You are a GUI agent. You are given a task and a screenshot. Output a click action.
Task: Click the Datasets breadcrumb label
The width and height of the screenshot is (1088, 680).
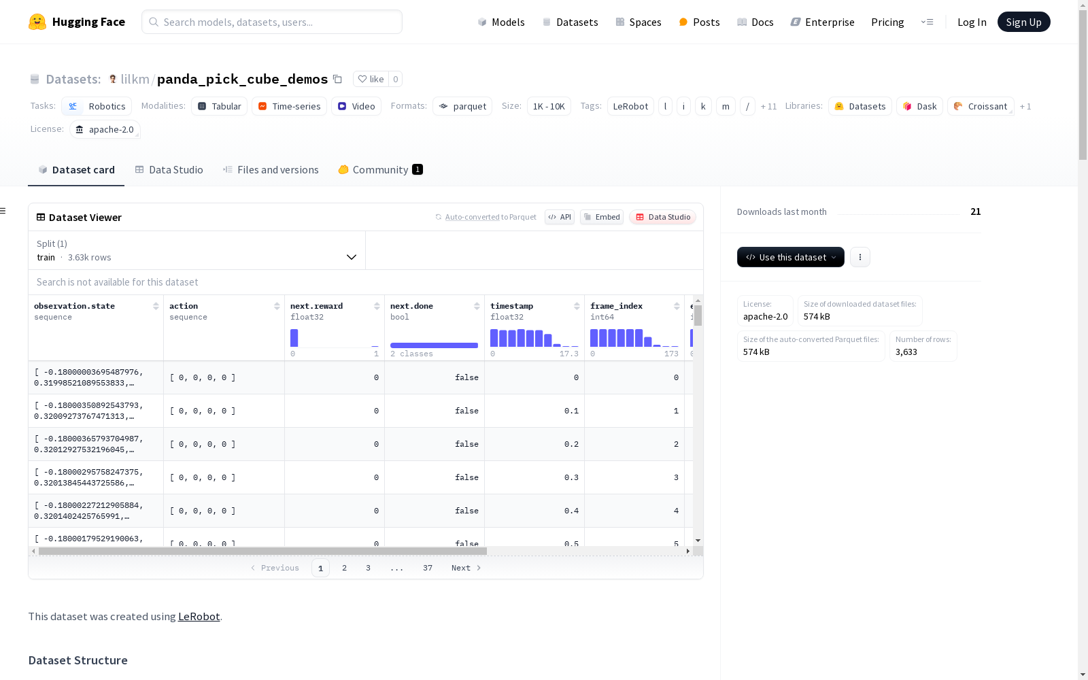pyautogui.click(x=73, y=79)
